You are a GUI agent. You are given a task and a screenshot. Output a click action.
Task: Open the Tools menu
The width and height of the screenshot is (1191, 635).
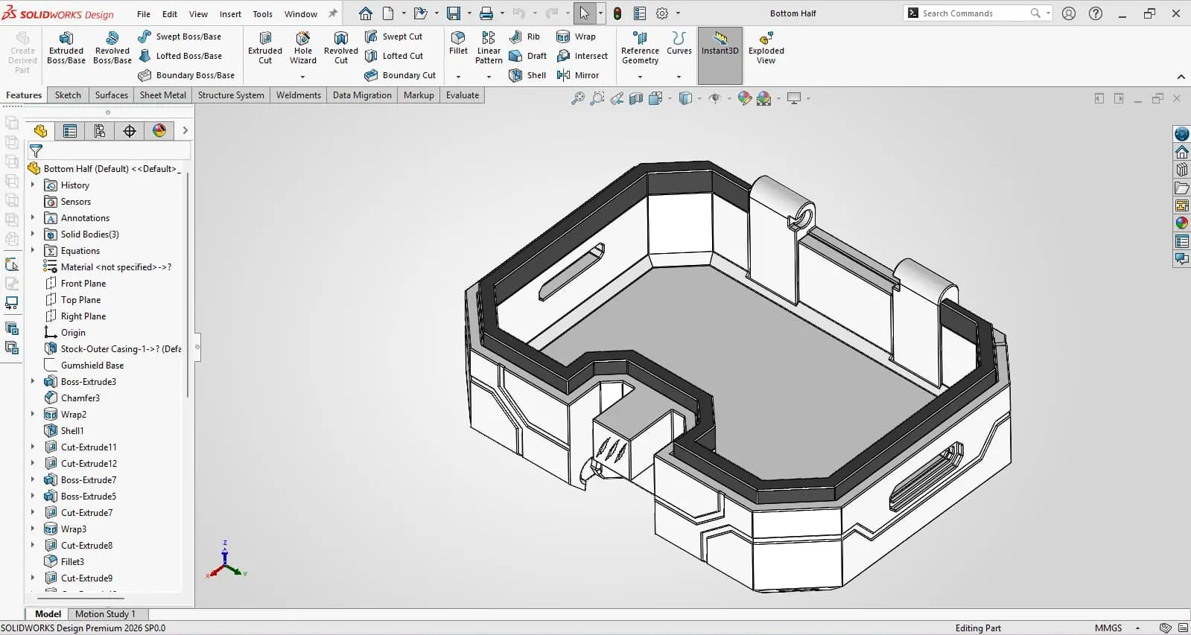(x=262, y=14)
